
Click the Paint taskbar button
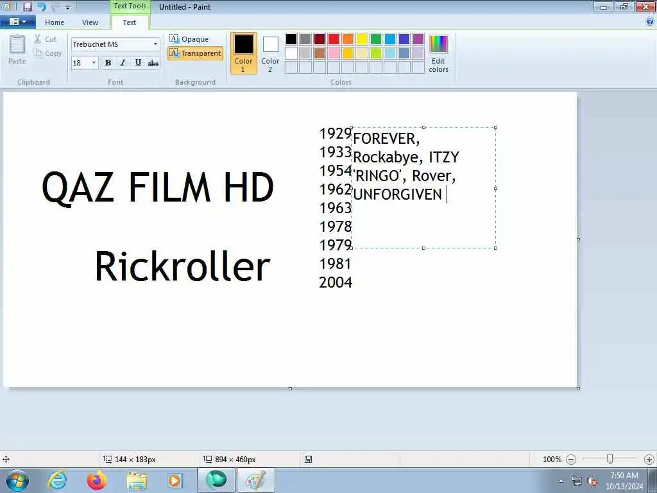[x=255, y=480]
